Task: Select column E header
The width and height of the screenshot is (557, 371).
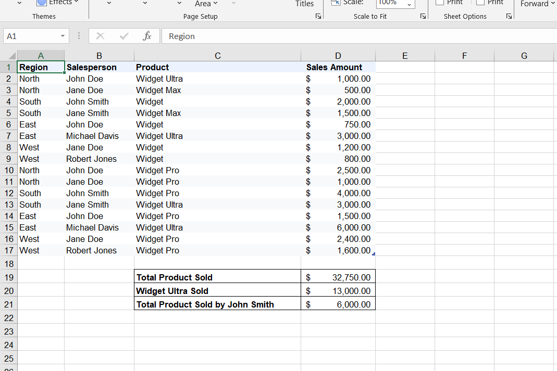Action: point(405,56)
